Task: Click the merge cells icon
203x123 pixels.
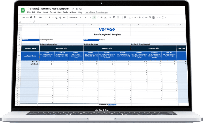Action: pyautogui.click(x=118, y=17)
